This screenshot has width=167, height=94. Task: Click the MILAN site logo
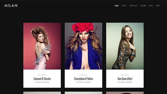11,6
